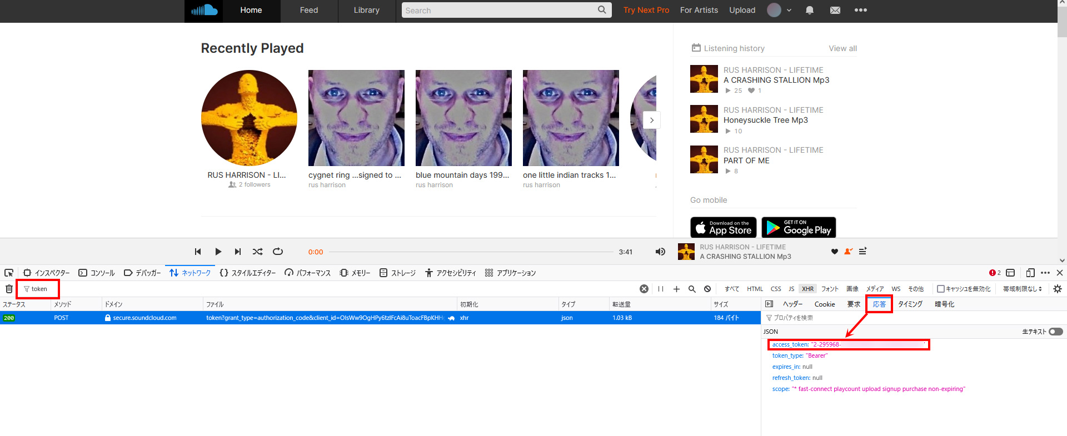Switch to the Debugger tab in devtools

click(x=142, y=273)
